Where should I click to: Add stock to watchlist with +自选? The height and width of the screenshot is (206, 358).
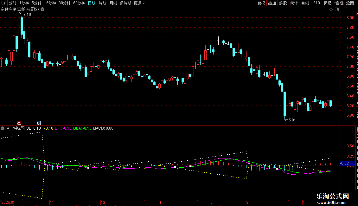click(339, 3)
